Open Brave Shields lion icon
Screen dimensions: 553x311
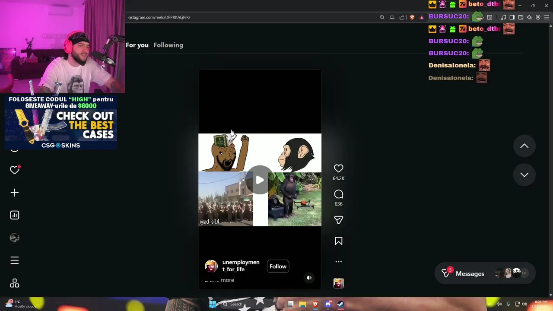412,17
